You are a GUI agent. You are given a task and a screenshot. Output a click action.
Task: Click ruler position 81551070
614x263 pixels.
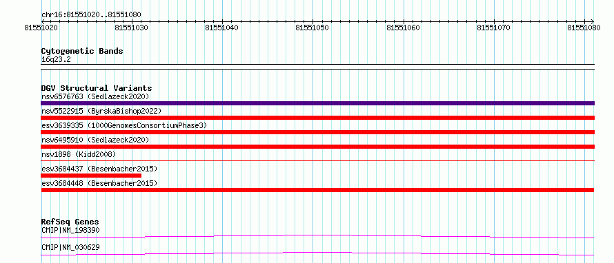494,28
